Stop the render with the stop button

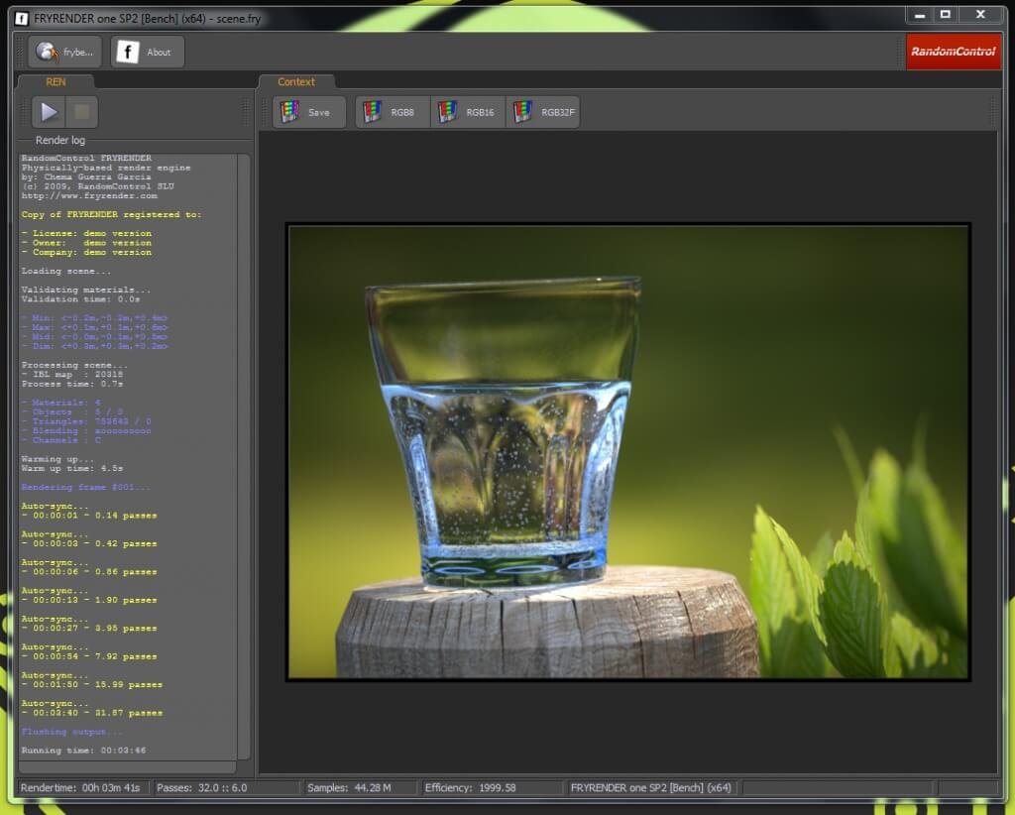tap(82, 112)
